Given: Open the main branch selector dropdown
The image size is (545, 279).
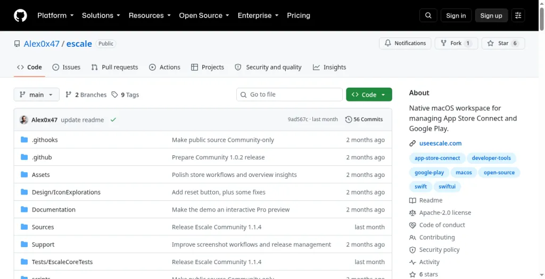Looking at the screenshot, I should pyautogui.click(x=37, y=95).
